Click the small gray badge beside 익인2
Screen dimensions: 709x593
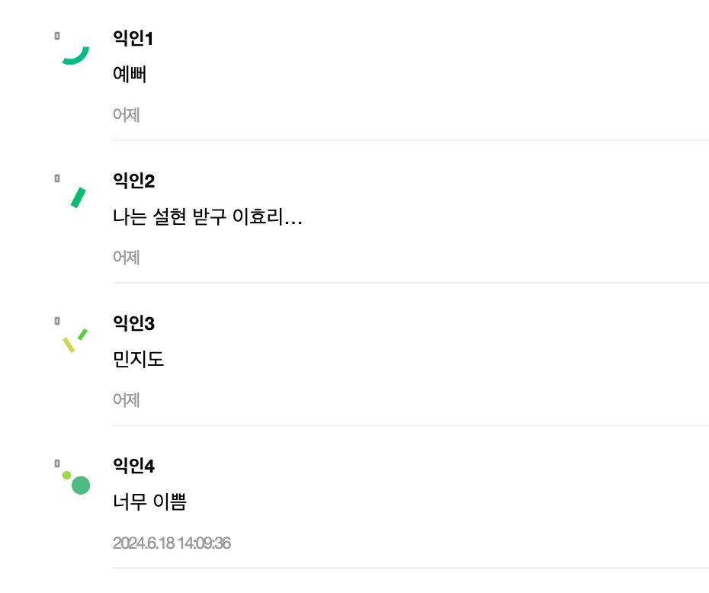pyautogui.click(x=57, y=178)
